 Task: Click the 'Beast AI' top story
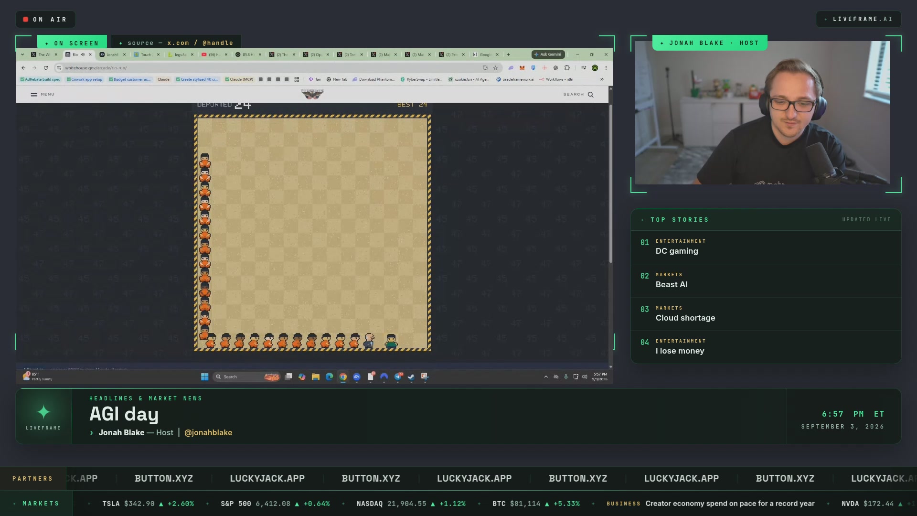tap(766, 280)
